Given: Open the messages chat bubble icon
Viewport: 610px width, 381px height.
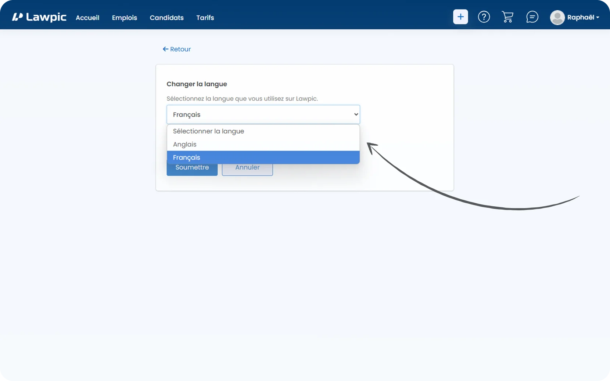Looking at the screenshot, I should (532, 17).
